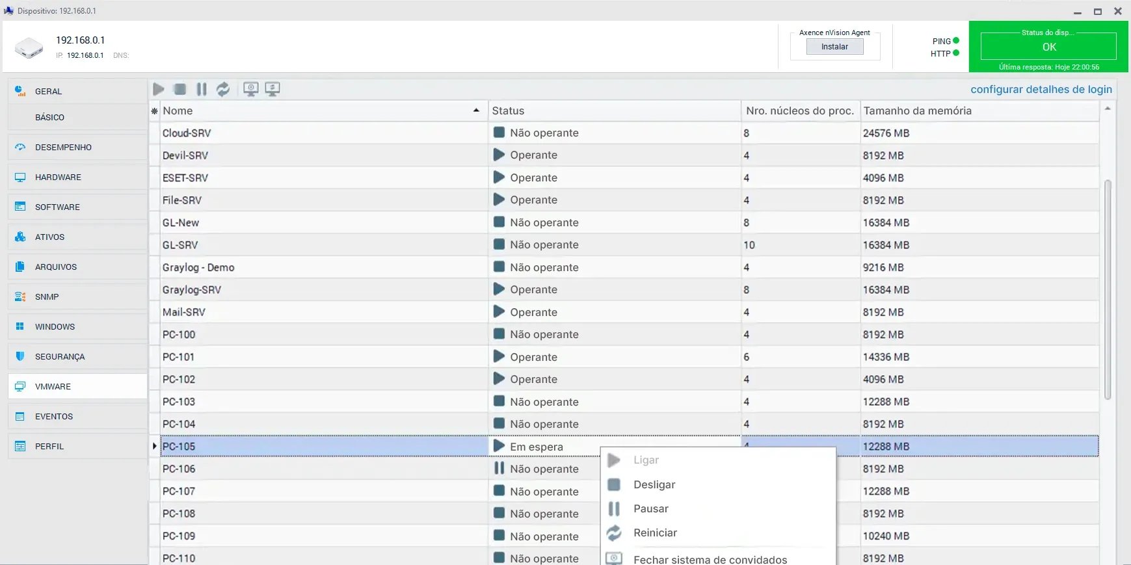Select the PC-104 row name
Viewport: 1131px width, 565px height.
[x=179, y=424]
